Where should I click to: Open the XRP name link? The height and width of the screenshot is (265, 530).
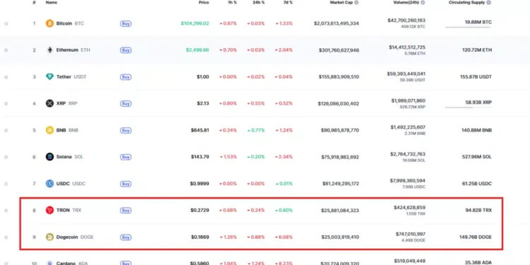(x=66, y=103)
